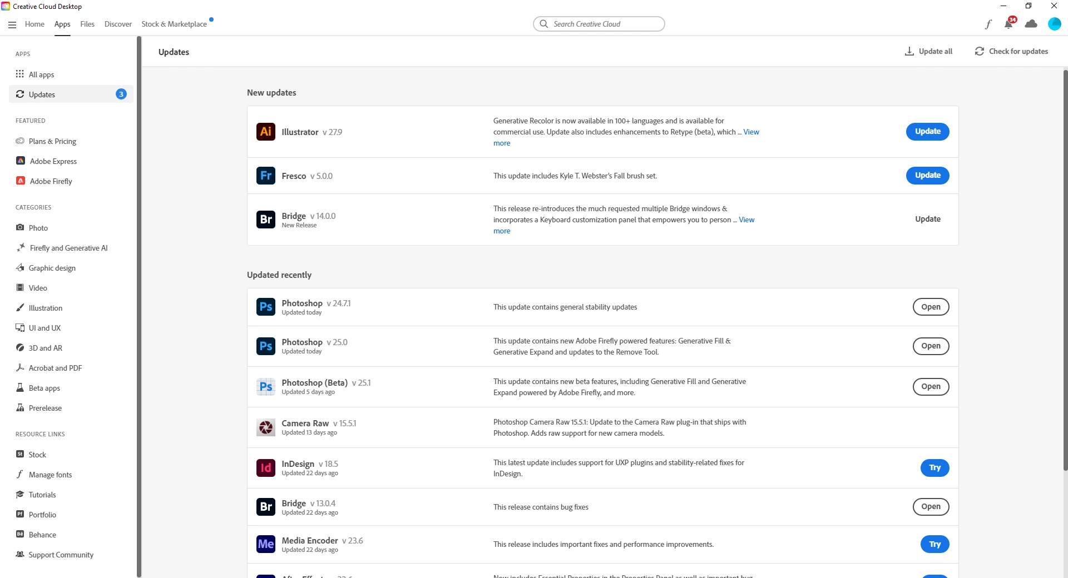Click the InDesign app icon
This screenshot has width=1068, height=578.
(x=266, y=467)
